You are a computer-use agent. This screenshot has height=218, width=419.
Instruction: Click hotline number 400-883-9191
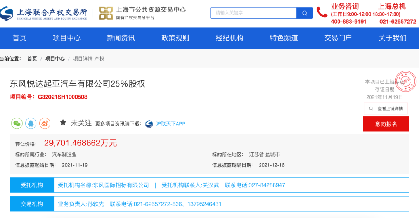coord(348,22)
